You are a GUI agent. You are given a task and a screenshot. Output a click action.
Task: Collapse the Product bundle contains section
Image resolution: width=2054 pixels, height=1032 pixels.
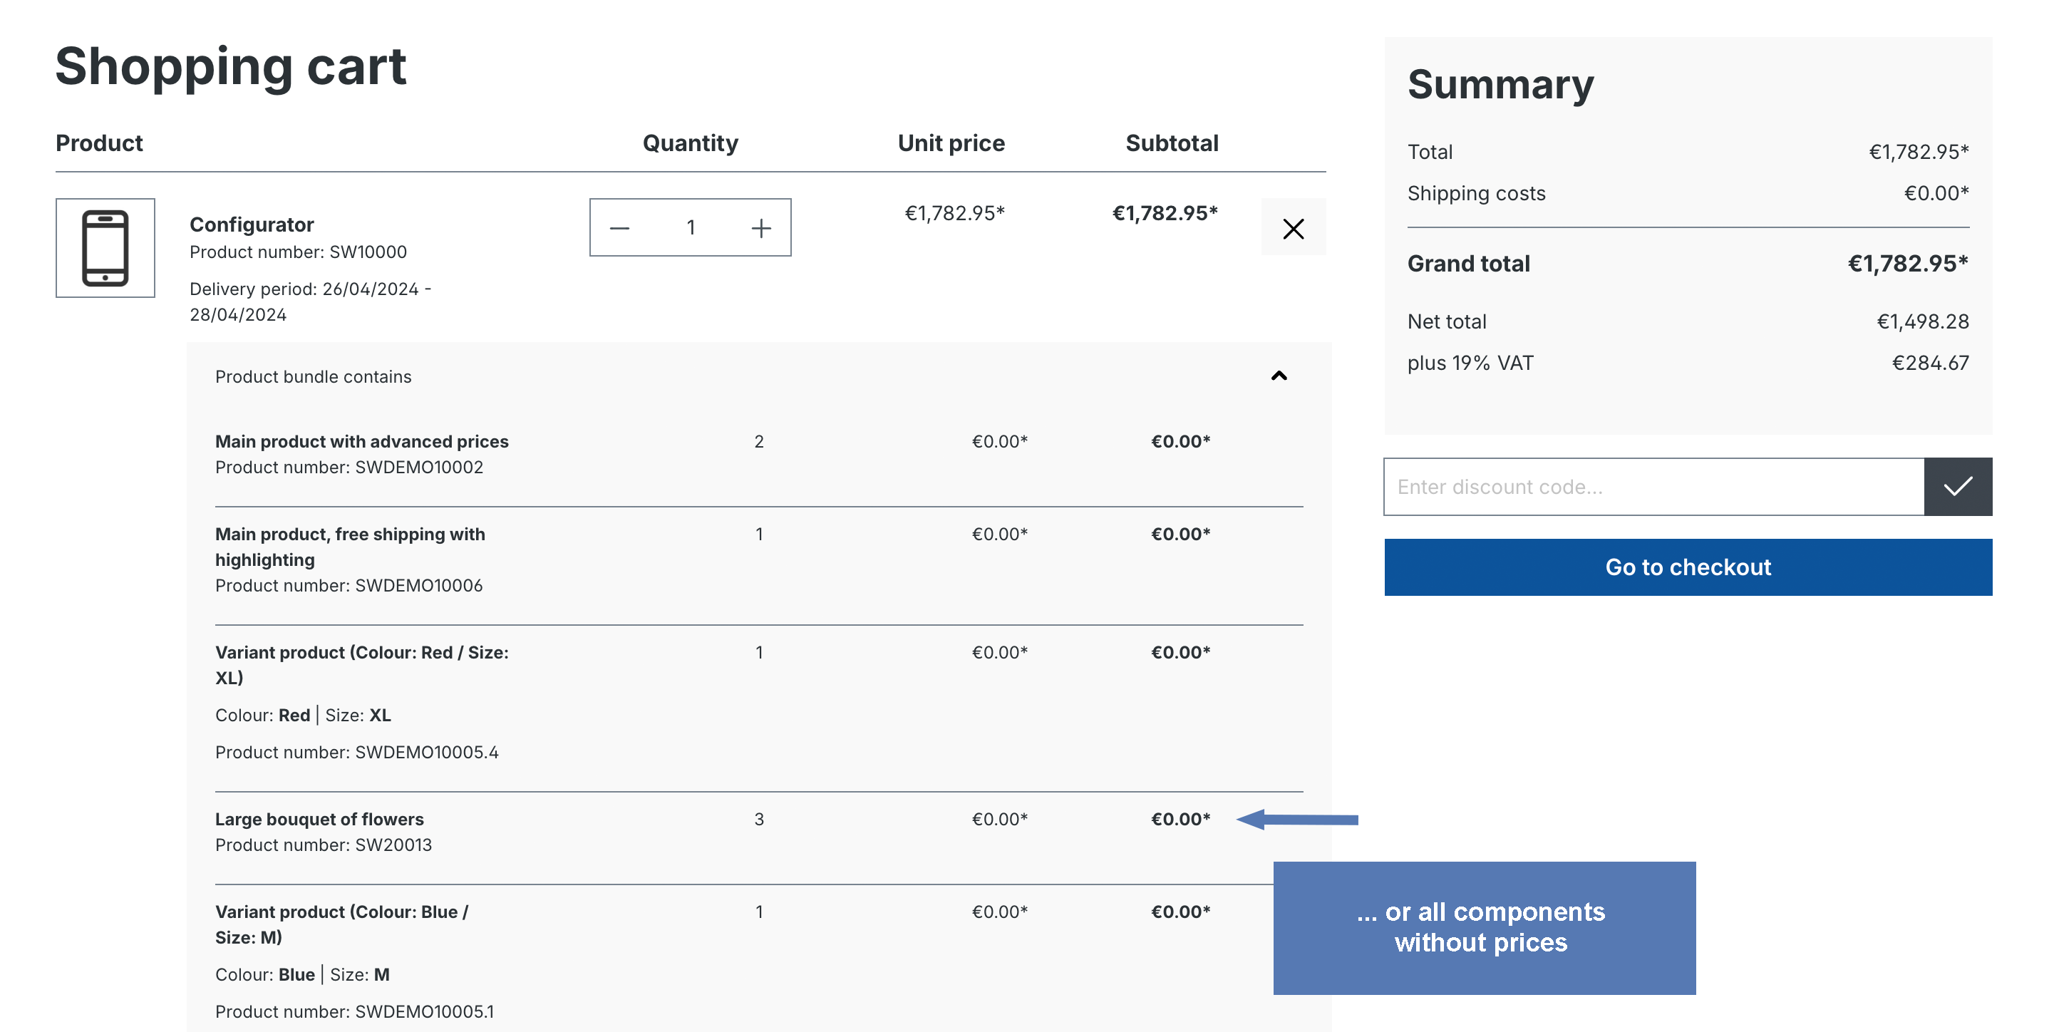(1279, 376)
